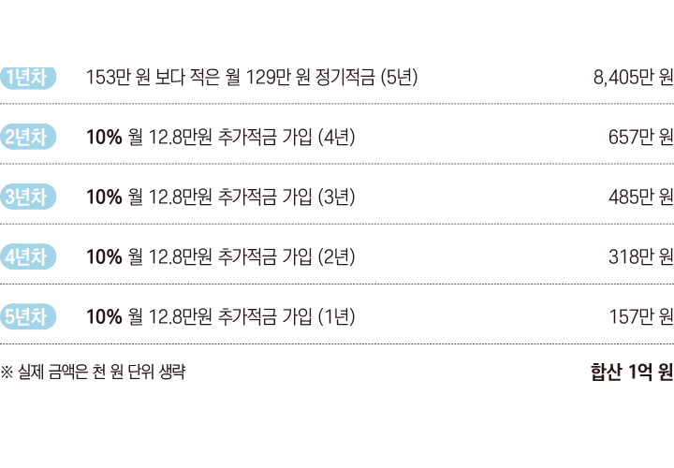Click the 657만 원 amount
The height and width of the screenshot is (468, 674).
coord(640,138)
